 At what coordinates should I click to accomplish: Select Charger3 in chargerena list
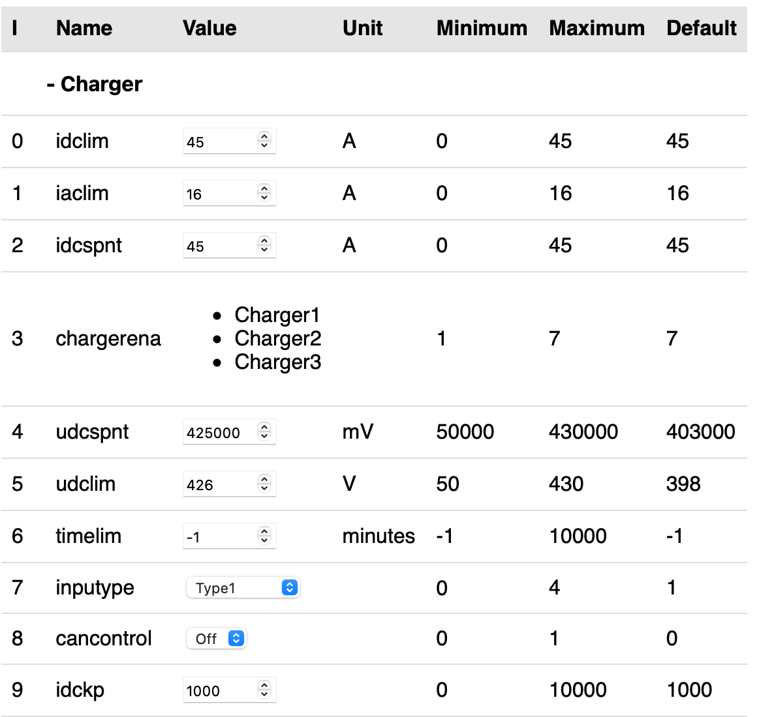[278, 362]
